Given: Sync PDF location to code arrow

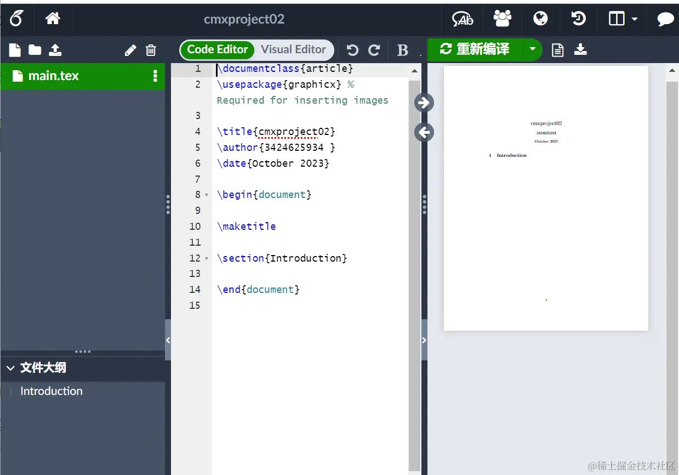Looking at the screenshot, I should (424, 132).
